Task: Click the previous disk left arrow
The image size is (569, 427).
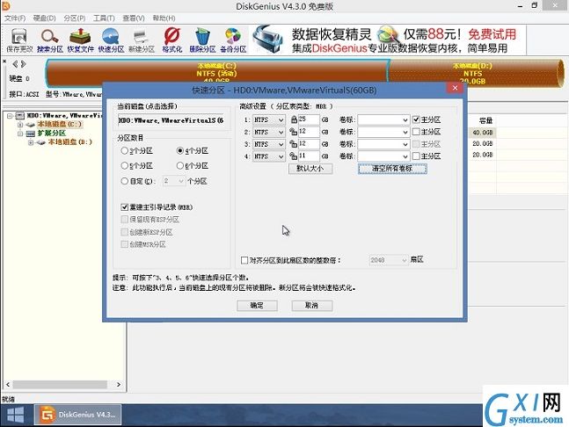Action: pyautogui.click(x=15, y=64)
